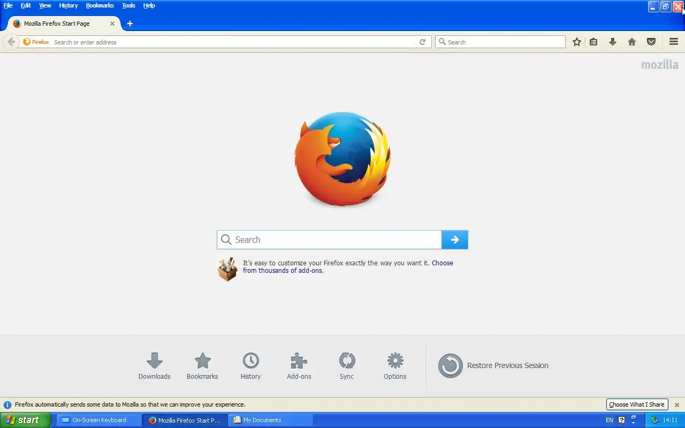Screen dimensions: 685x428
Task: Click the back arrow navigation button
Action: click(x=11, y=42)
